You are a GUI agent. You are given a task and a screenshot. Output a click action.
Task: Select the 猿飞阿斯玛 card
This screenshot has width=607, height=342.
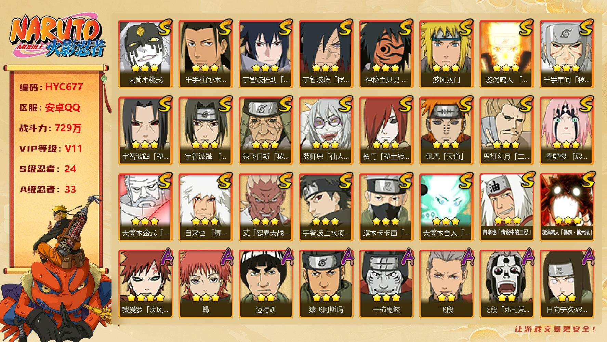[x=326, y=284]
